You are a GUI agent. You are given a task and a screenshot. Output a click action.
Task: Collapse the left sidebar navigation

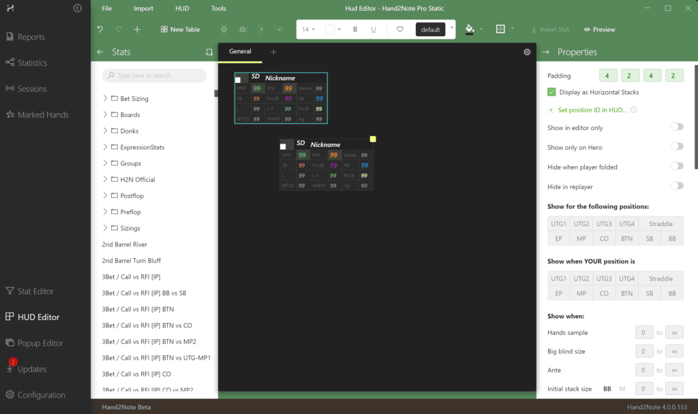click(78, 8)
